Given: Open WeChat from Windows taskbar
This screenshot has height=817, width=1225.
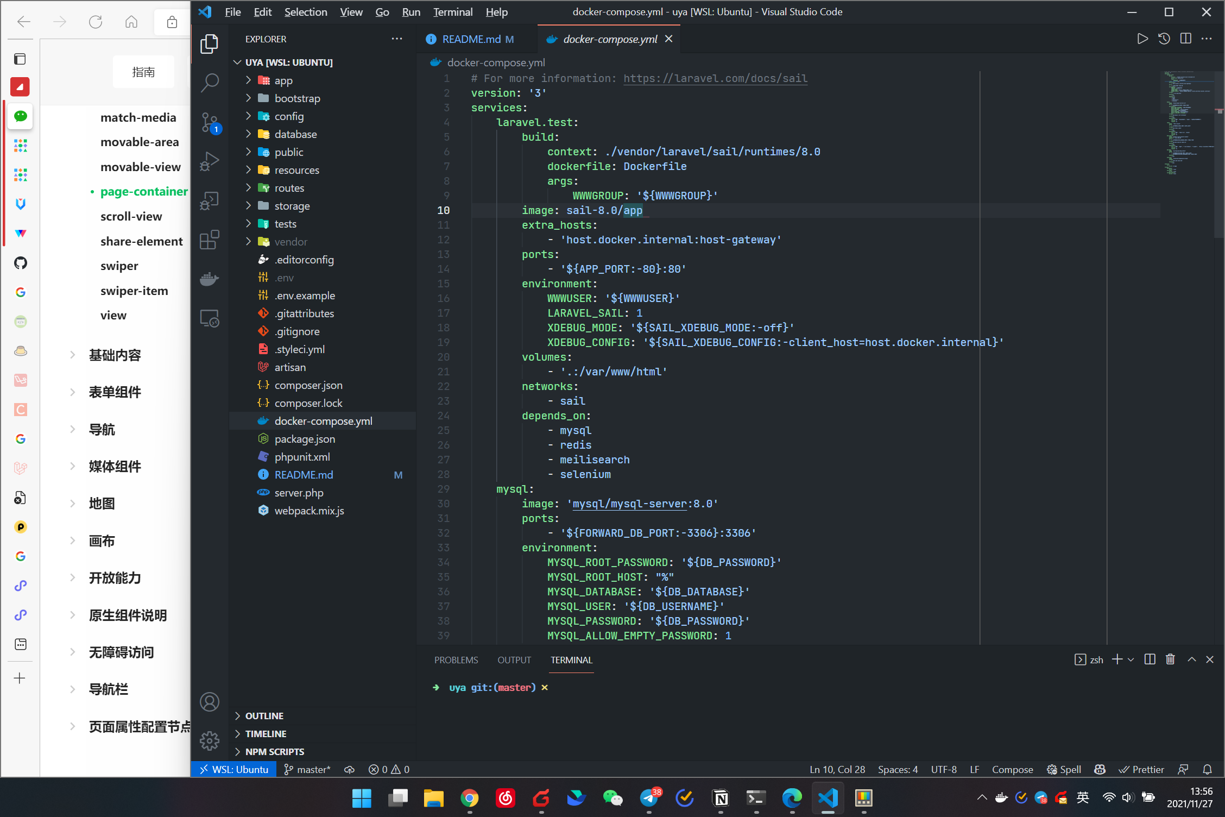Looking at the screenshot, I should click(613, 798).
